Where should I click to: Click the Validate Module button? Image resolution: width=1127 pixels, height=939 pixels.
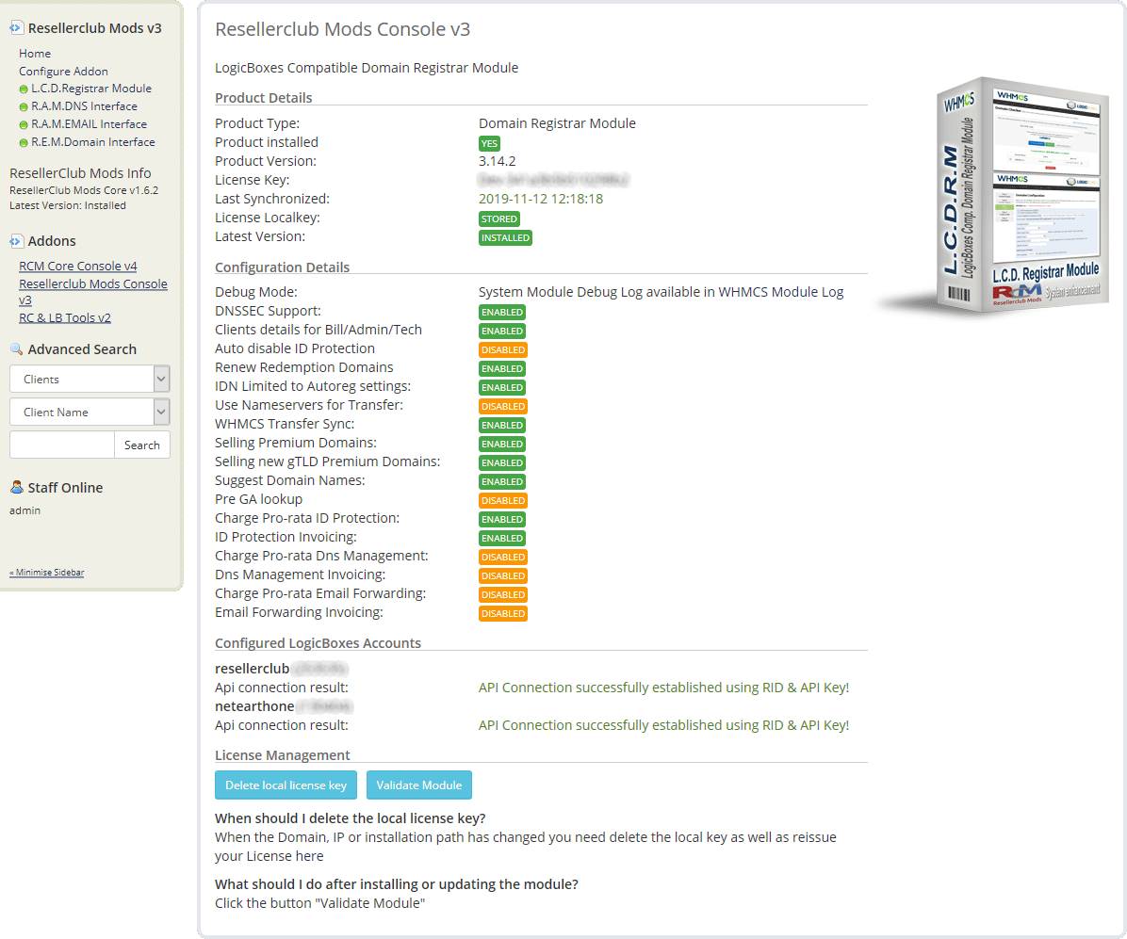419,785
